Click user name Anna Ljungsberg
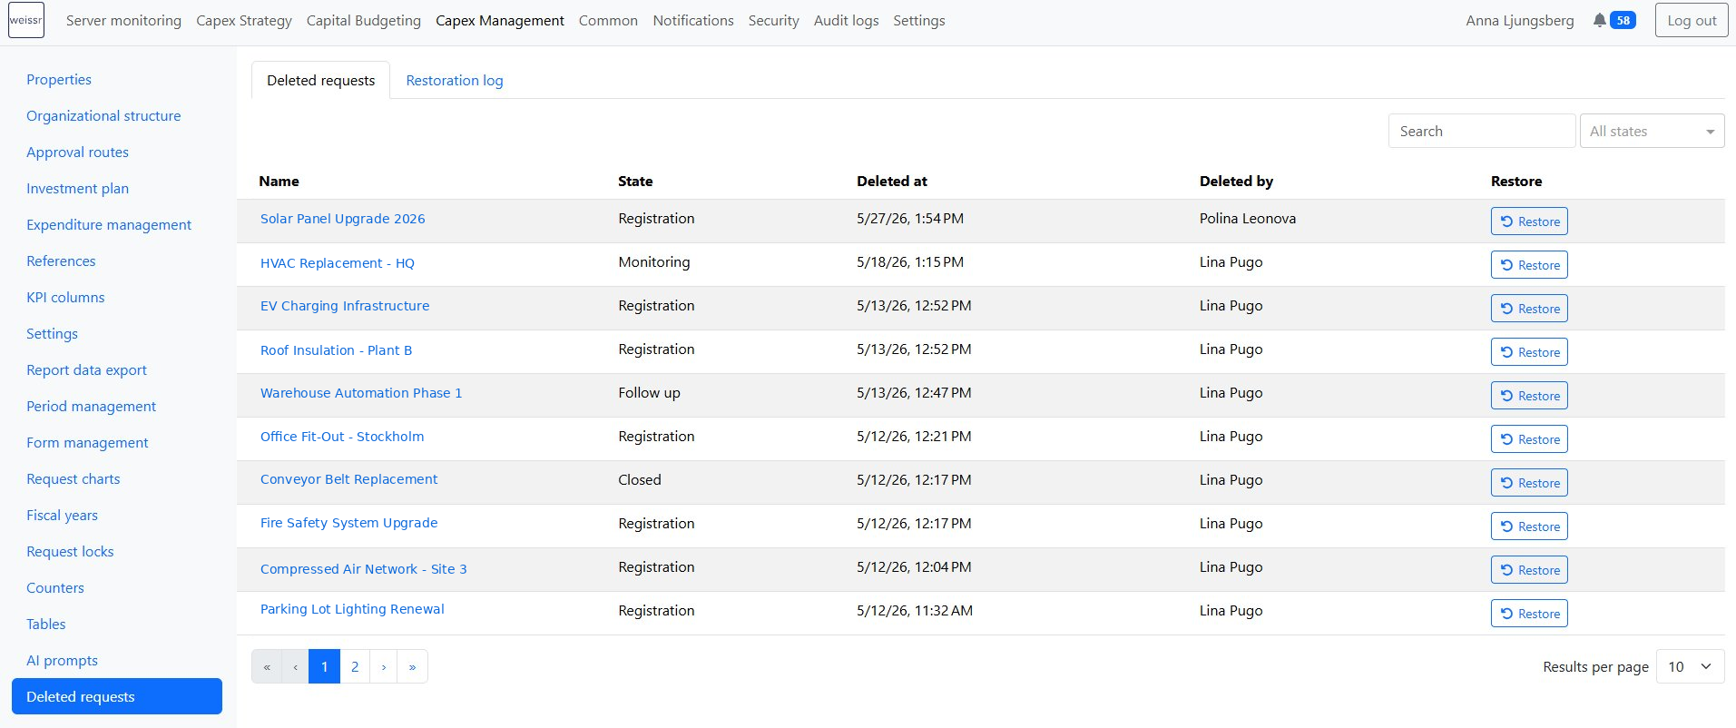Image resolution: width=1736 pixels, height=728 pixels. tap(1520, 20)
